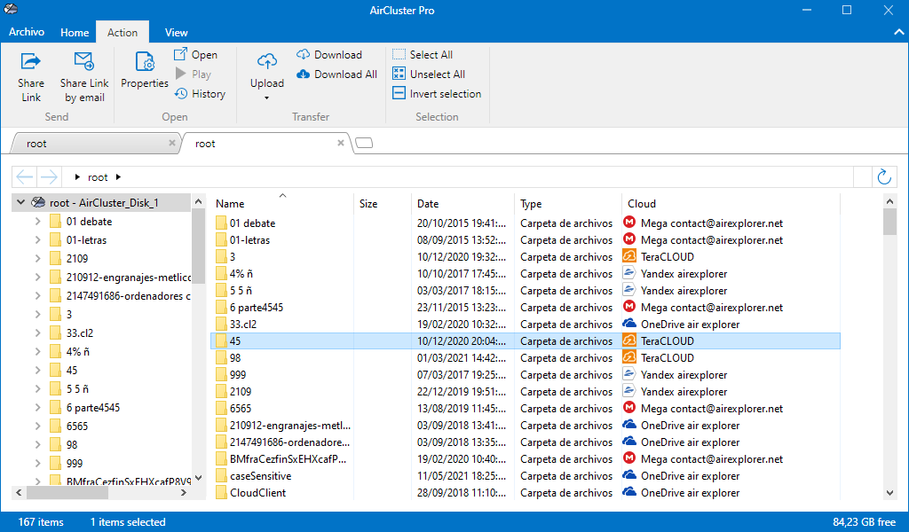
Task: Select 6 parte4545 in tree
Action: coord(92,408)
